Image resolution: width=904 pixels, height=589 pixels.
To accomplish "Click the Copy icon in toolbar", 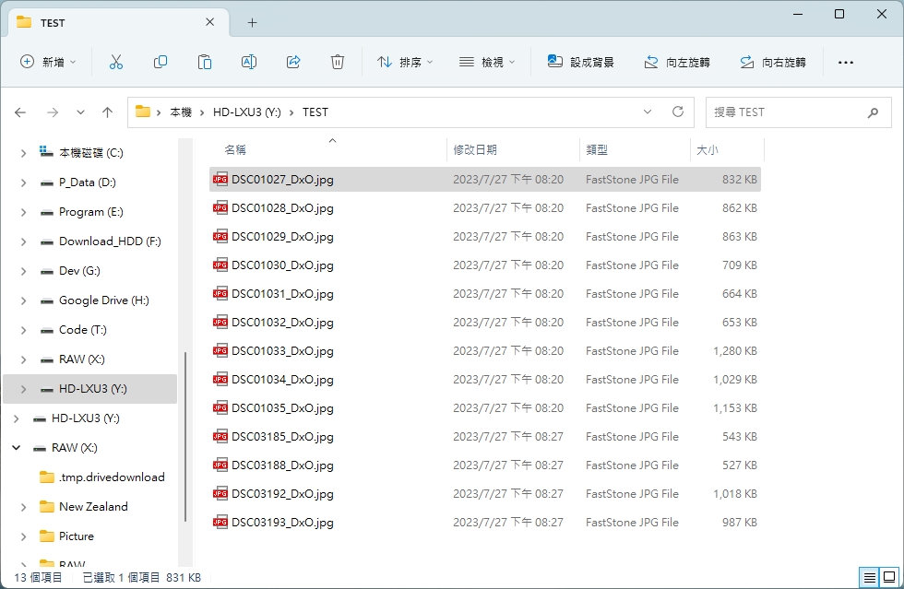I will (161, 62).
